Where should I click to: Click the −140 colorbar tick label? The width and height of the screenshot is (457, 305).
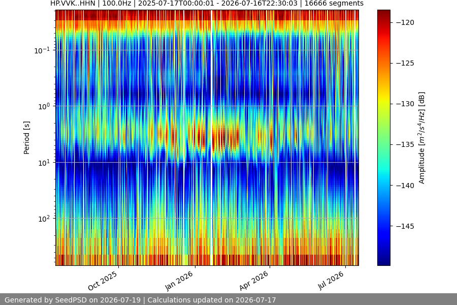point(405,186)
